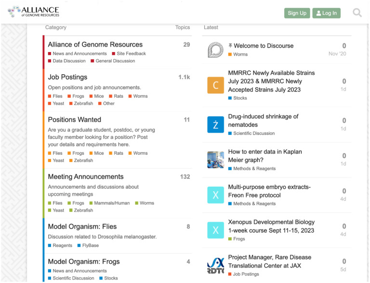Open the JAX RDTC avatar icon
The image size is (370, 283).
tap(215, 266)
